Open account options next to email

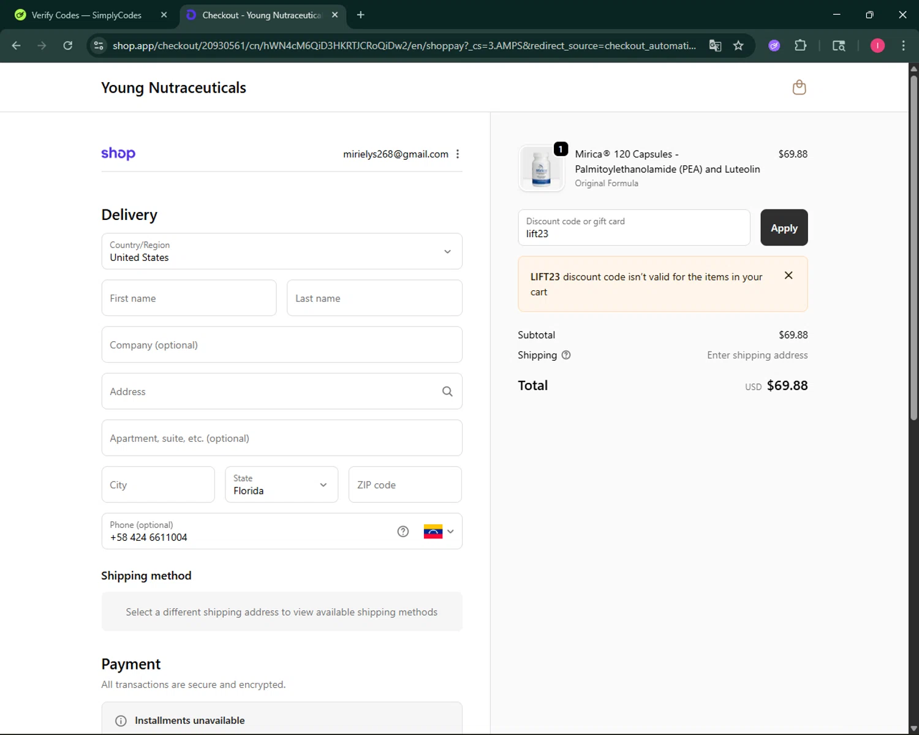(458, 154)
